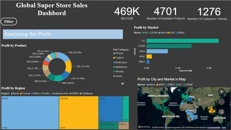
Task: Click EU in Profit by Market legend
Action: pos(145,33)
